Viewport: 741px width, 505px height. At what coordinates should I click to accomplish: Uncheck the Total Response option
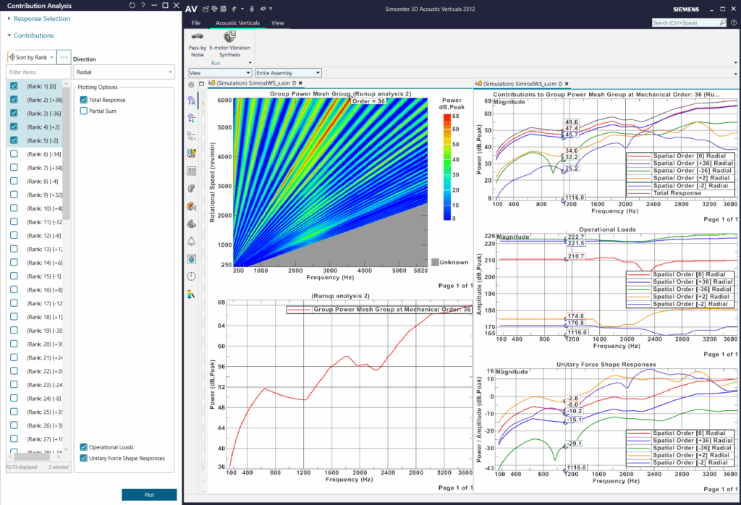pyautogui.click(x=84, y=100)
